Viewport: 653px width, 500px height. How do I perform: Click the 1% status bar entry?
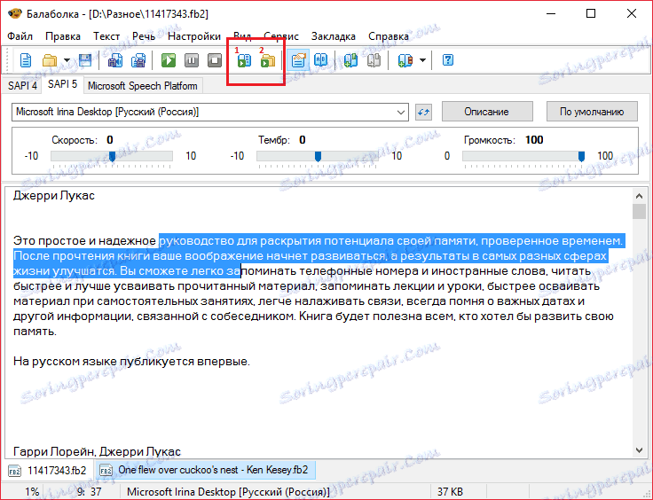pyautogui.click(x=32, y=492)
